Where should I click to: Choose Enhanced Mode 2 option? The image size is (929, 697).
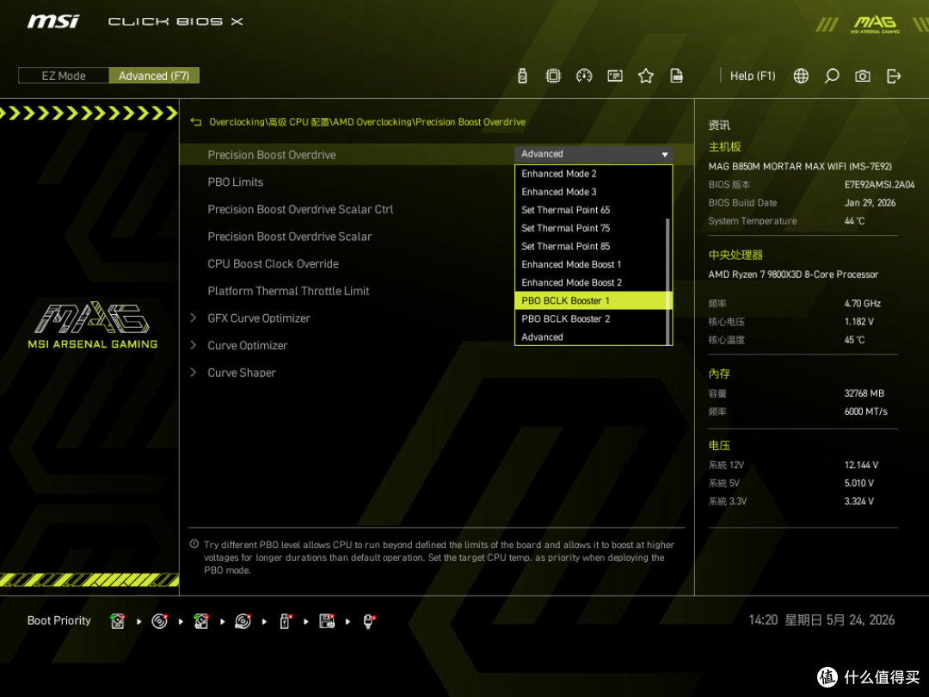tap(593, 174)
